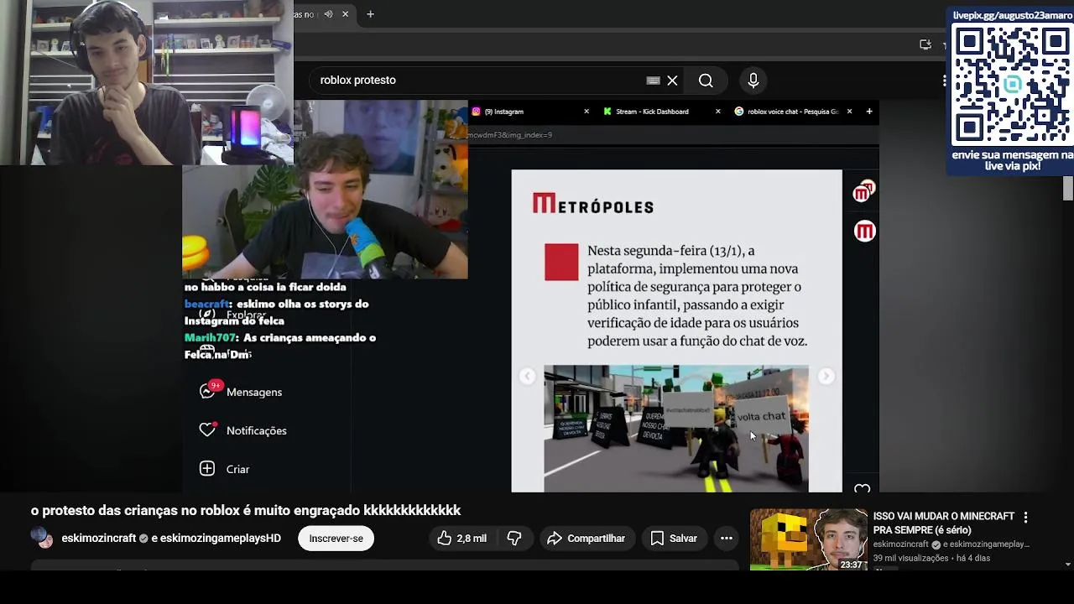Open lower Metrópoles profile avatar beside post
Image resolution: width=1074 pixels, height=604 pixels.
coord(864,232)
